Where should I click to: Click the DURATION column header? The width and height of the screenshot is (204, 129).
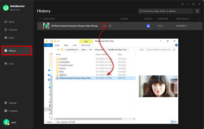tap(163, 19)
